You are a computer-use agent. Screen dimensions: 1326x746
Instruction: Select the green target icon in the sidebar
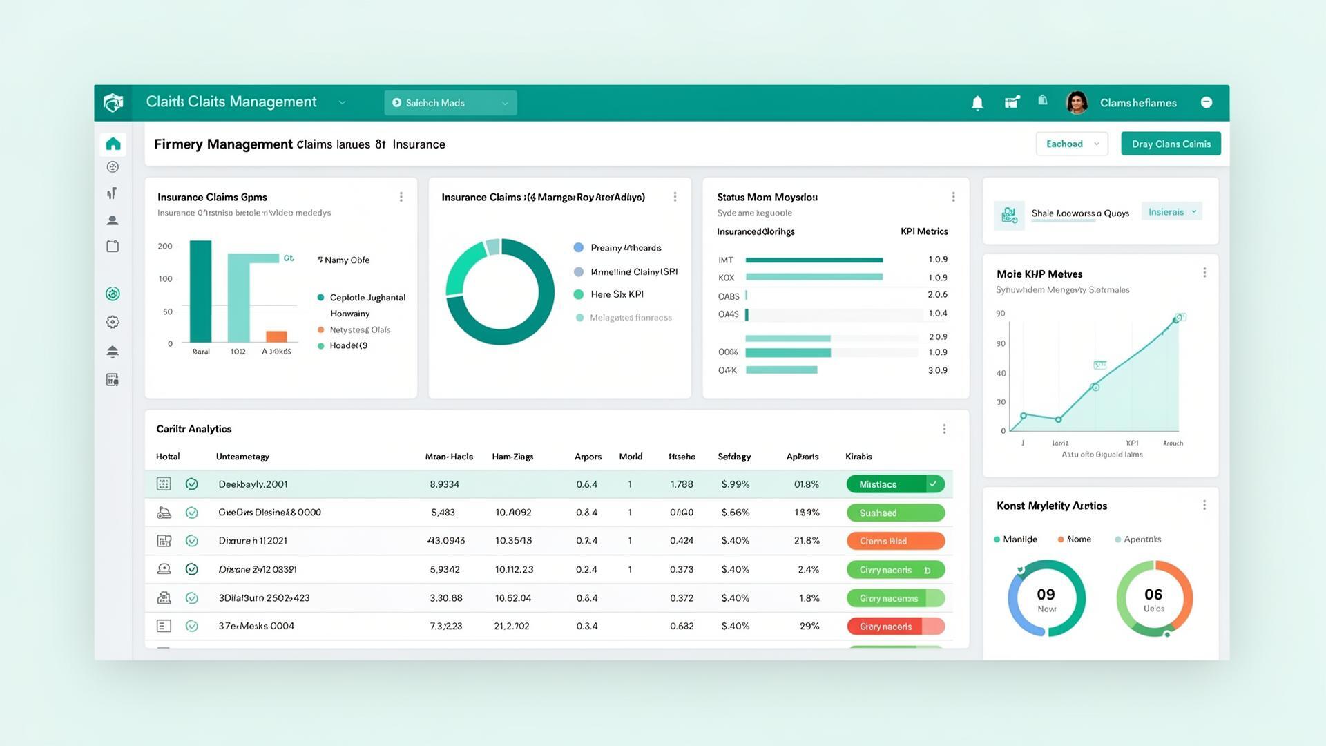coord(112,294)
